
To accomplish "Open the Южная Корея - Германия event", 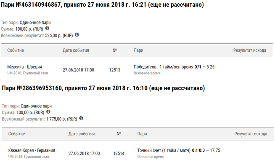I will [x=32, y=150].
